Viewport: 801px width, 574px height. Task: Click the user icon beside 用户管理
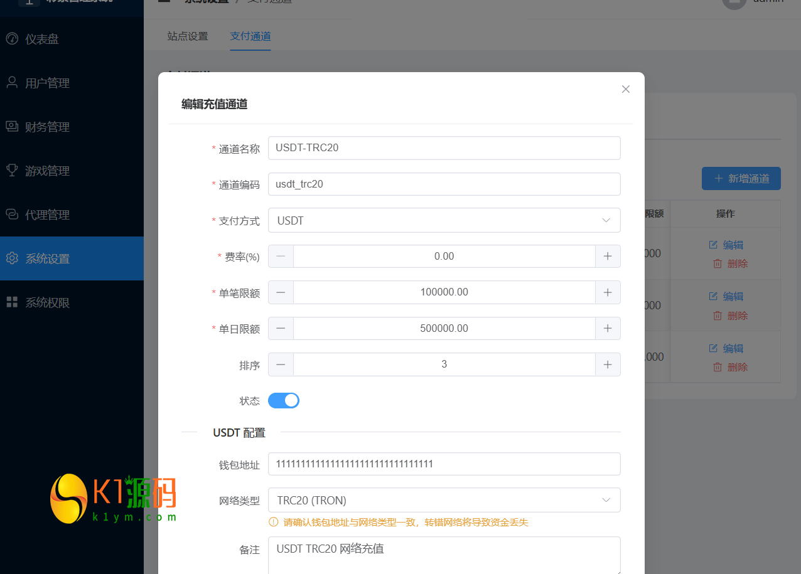(x=12, y=82)
